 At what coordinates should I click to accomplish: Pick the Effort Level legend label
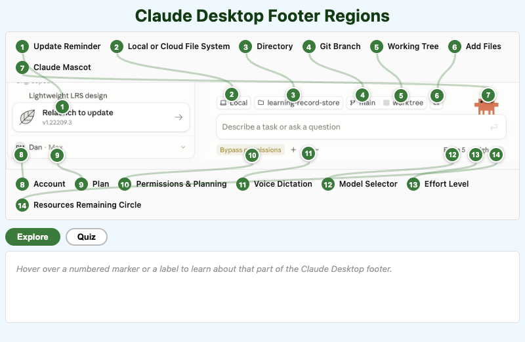(446, 184)
